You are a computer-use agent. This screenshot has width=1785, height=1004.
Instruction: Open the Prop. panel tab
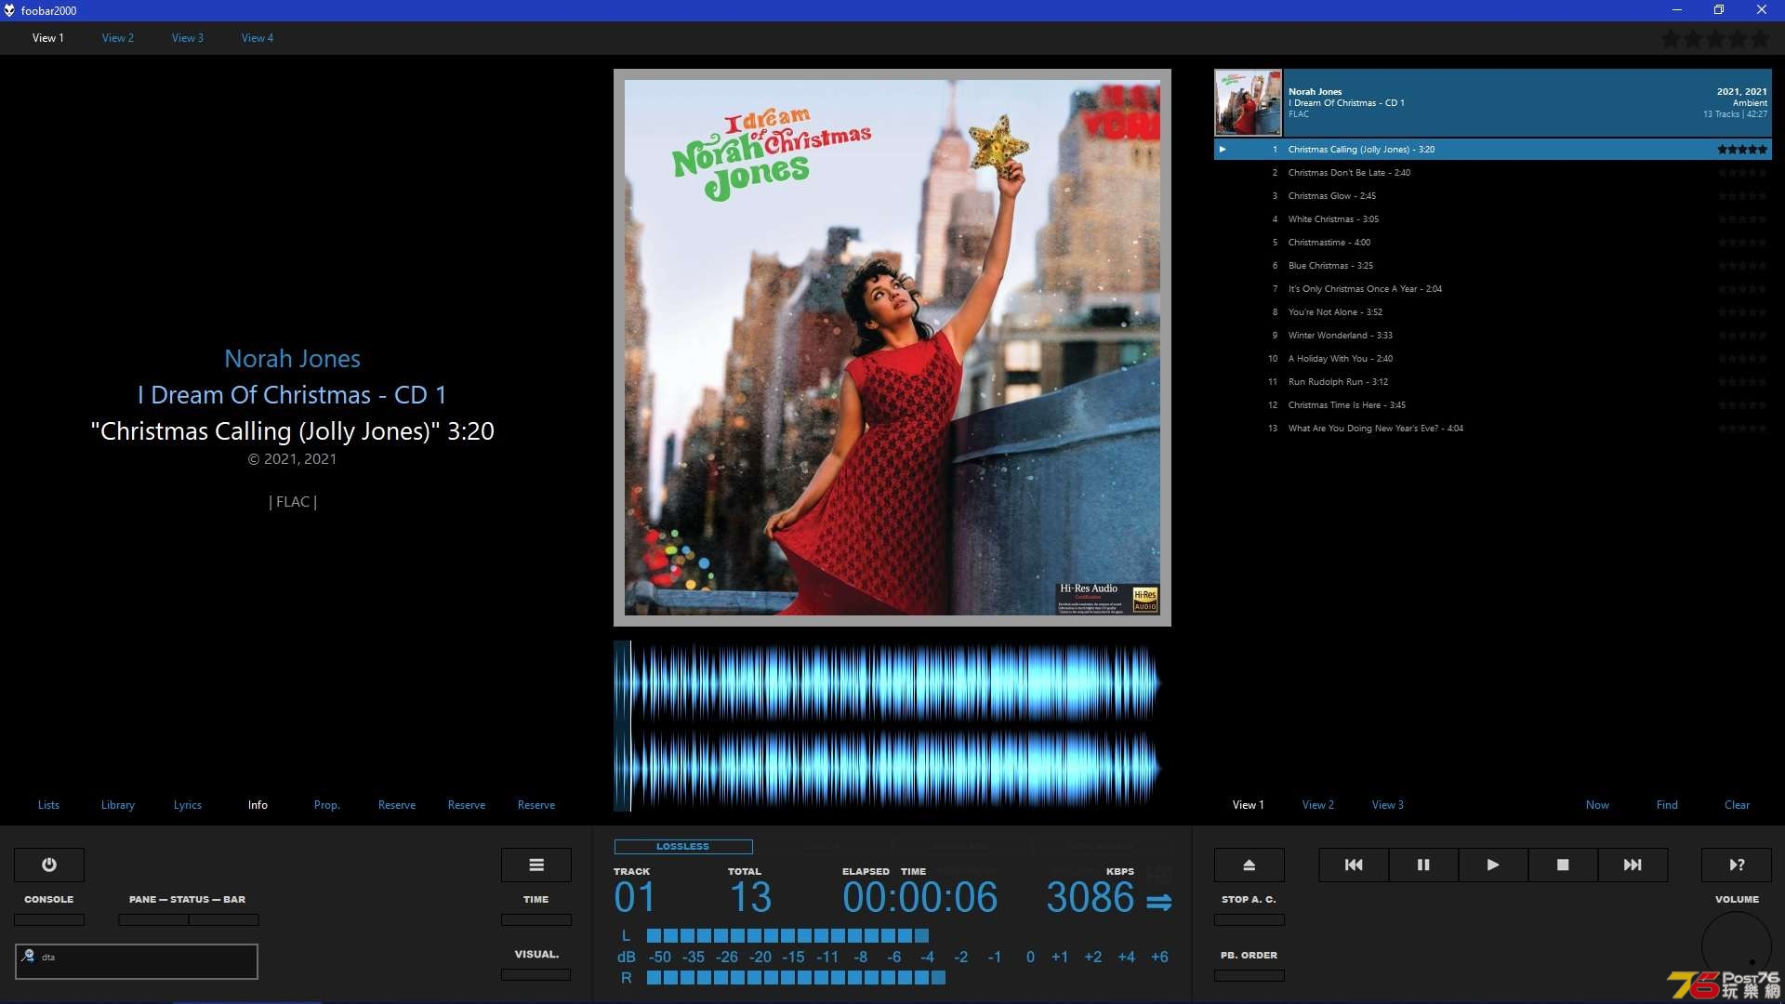coord(327,805)
